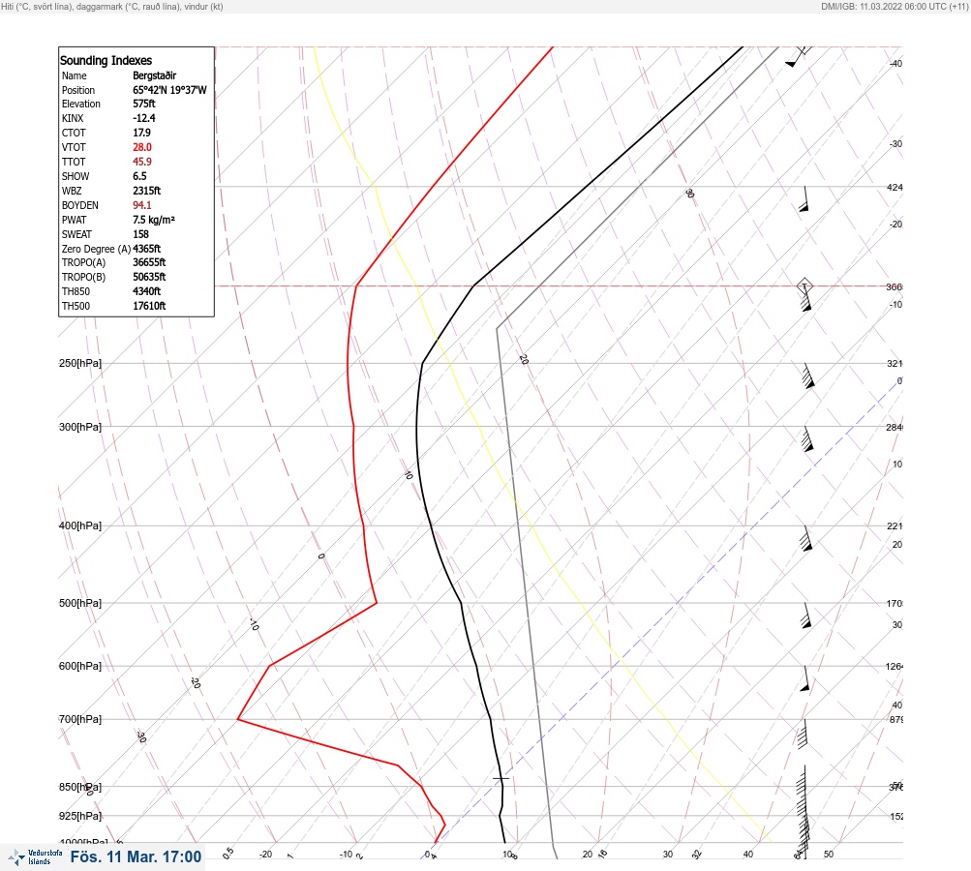Click the wind barb at the 300 hPa level
This screenshot has width=971, height=871.
[x=806, y=438]
